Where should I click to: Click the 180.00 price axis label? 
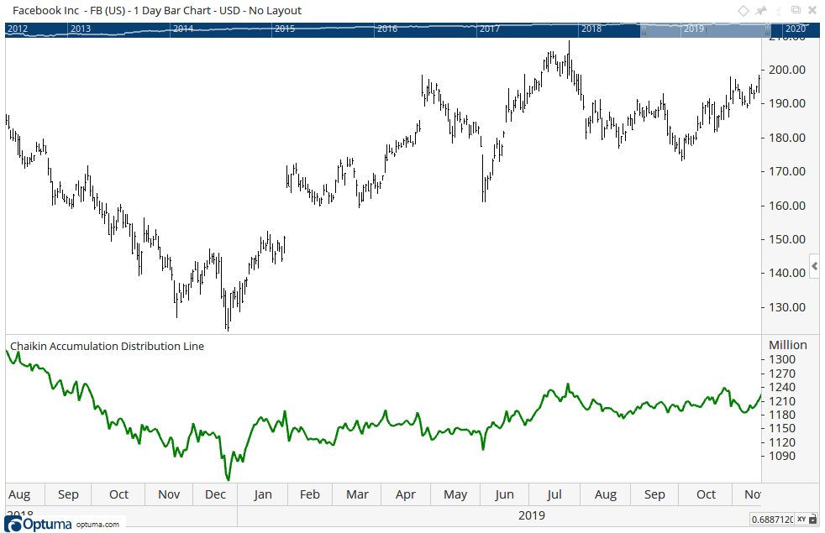click(787, 138)
